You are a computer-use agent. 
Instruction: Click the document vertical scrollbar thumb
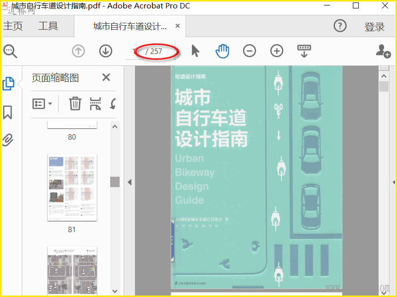pos(384,86)
